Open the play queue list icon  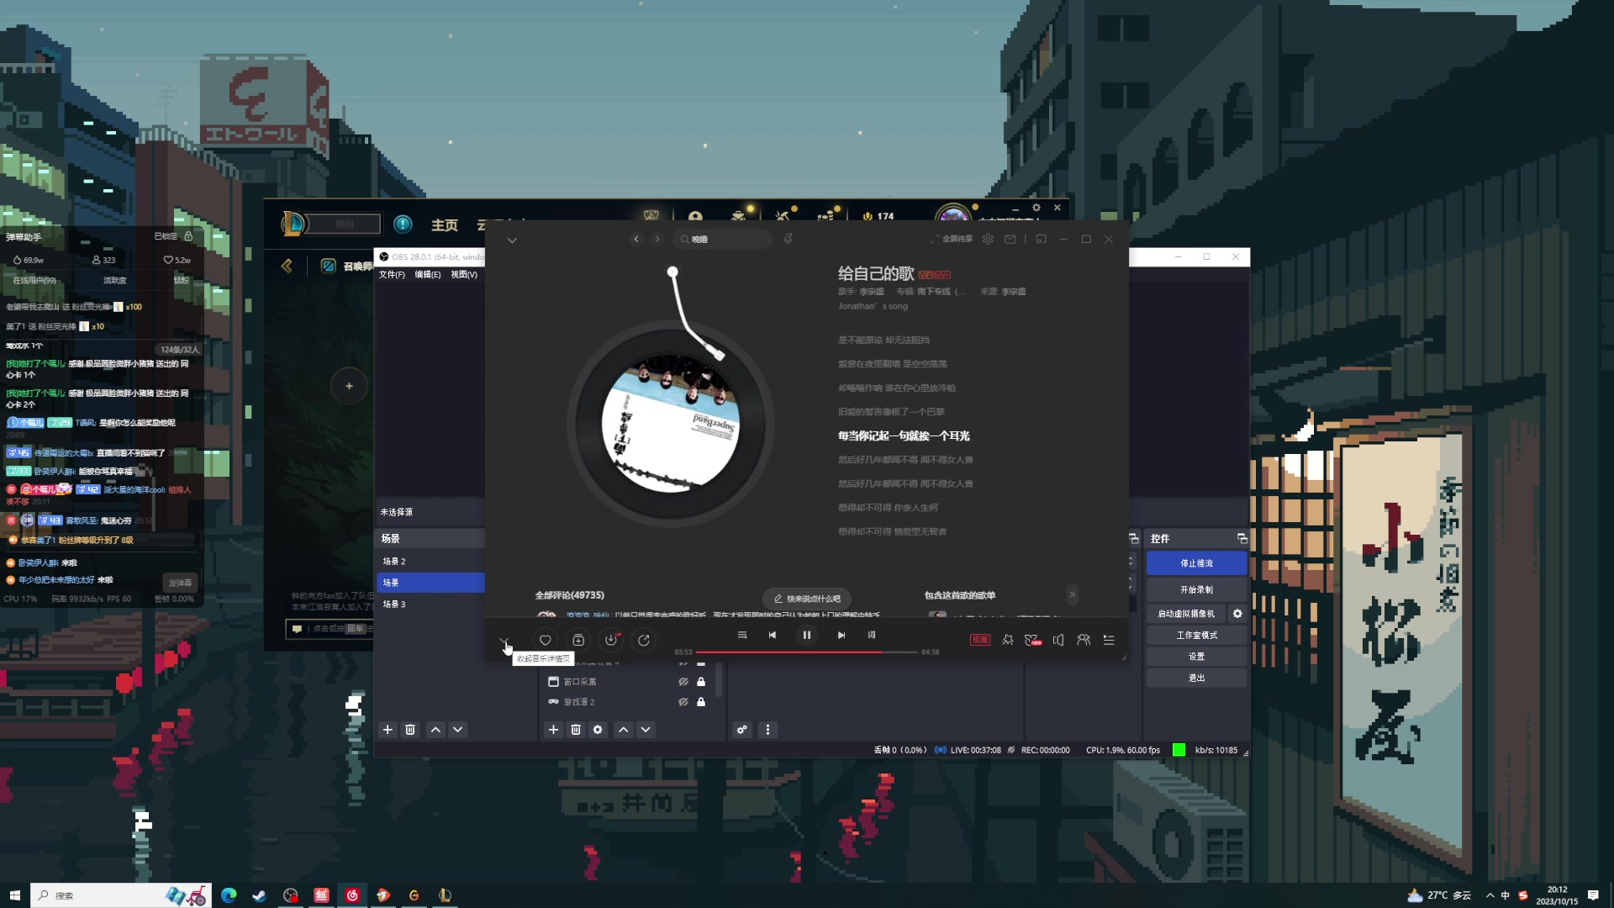click(1109, 640)
